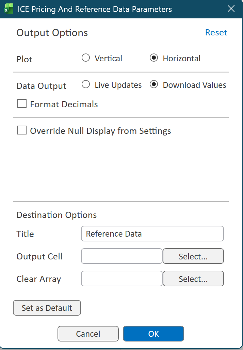Viewport: 243px width, 350px height.
Task: Click the Clear Array input box
Action: [121, 279]
